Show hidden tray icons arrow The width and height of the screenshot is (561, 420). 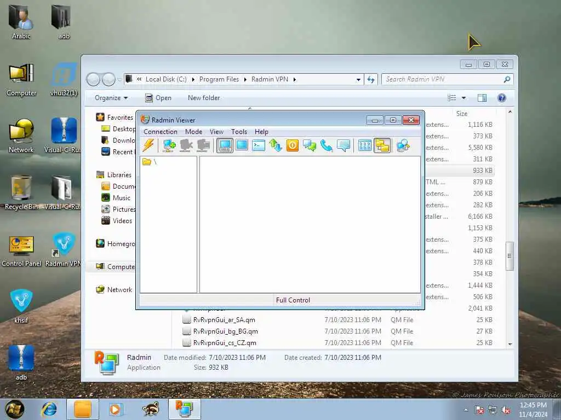pos(466,410)
